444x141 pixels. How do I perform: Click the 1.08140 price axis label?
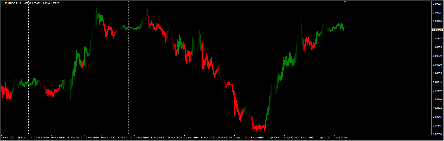(x=437, y=108)
